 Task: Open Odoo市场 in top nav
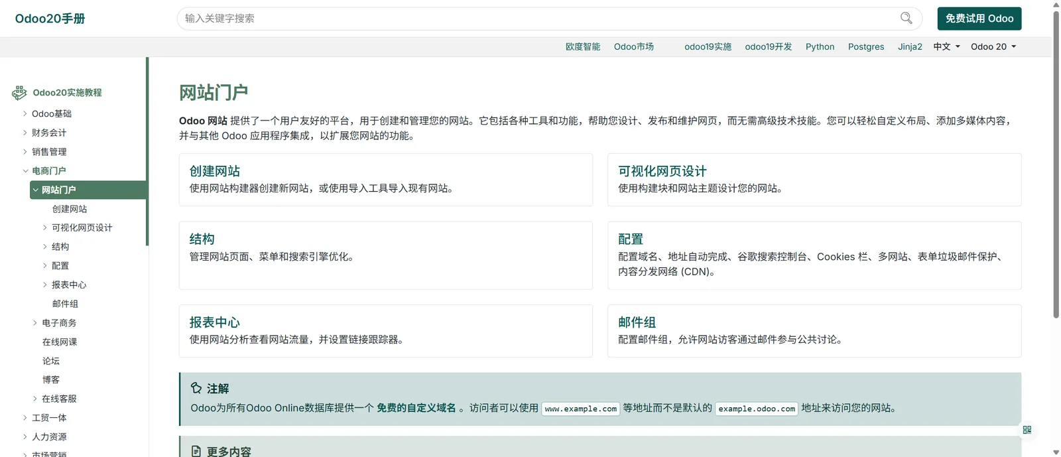tap(634, 46)
